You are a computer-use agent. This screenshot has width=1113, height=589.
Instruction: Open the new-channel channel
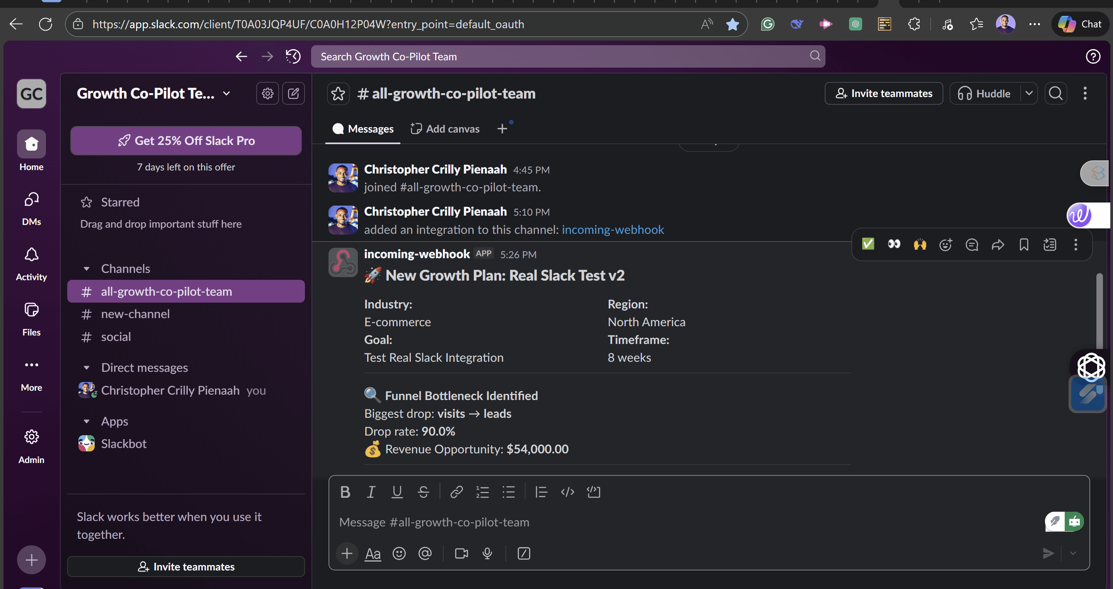[x=186, y=314]
